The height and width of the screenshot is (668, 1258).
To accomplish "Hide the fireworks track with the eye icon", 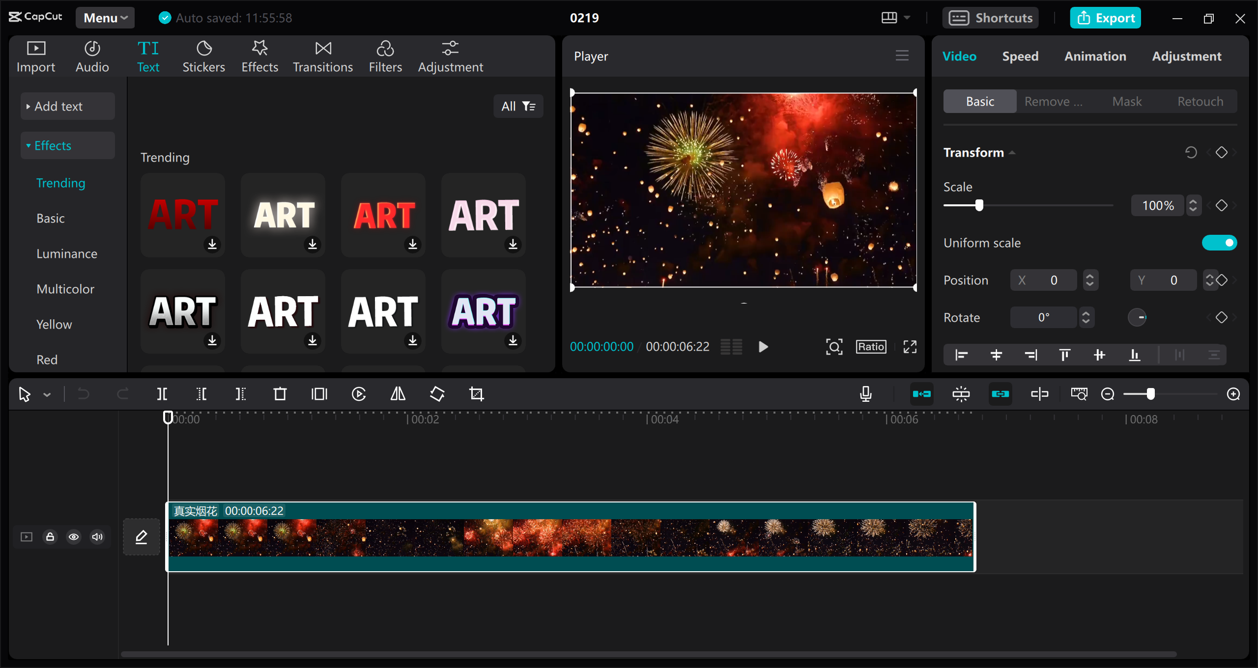I will click(x=74, y=537).
